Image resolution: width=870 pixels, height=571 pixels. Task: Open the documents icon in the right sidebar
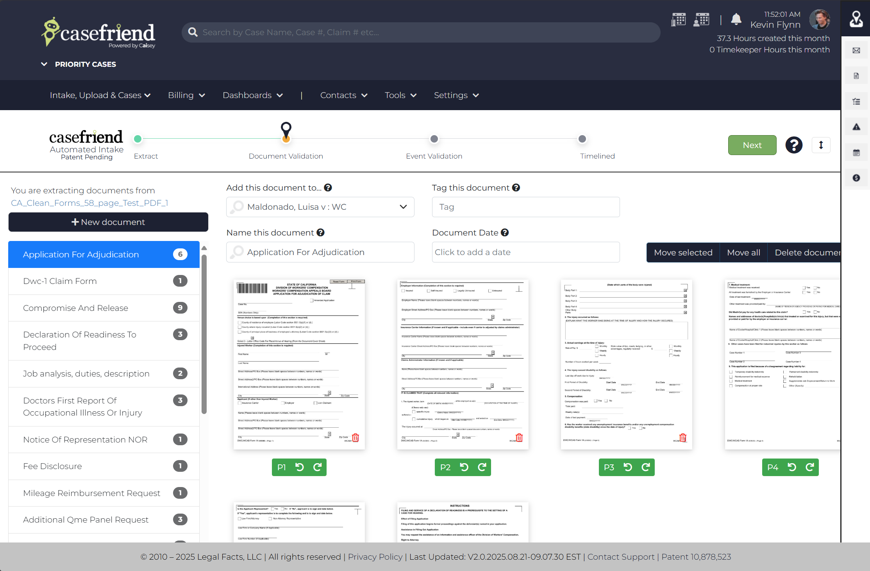pos(856,75)
